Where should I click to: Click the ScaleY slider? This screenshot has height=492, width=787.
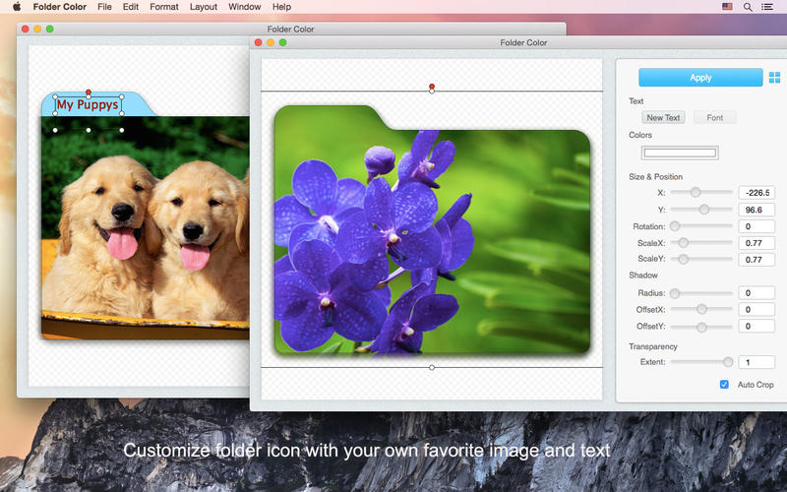click(701, 259)
